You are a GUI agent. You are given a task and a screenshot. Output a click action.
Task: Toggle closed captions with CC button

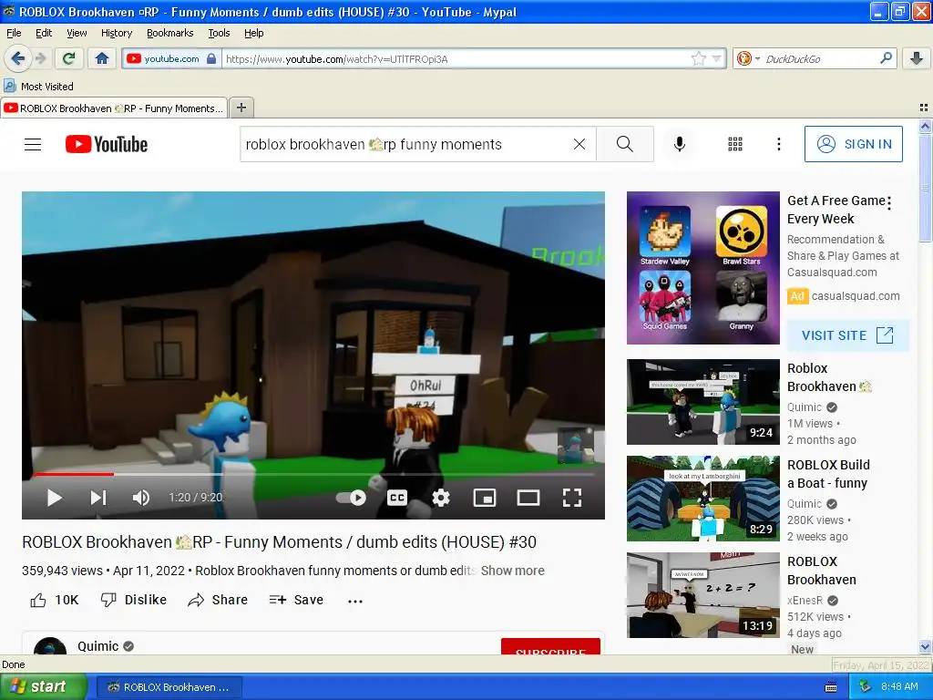pos(397,498)
